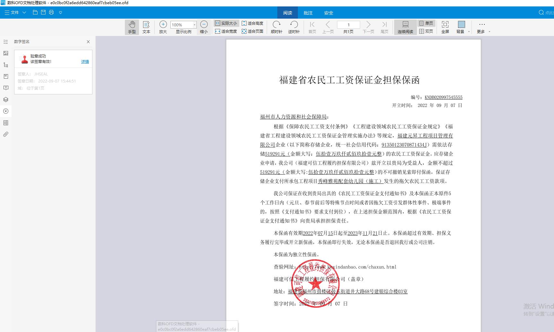The height and width of the screenshot is (332, 554).
Task: Expand the quick access toolbar dropdown arrow
Action: [x=60, y=13]
